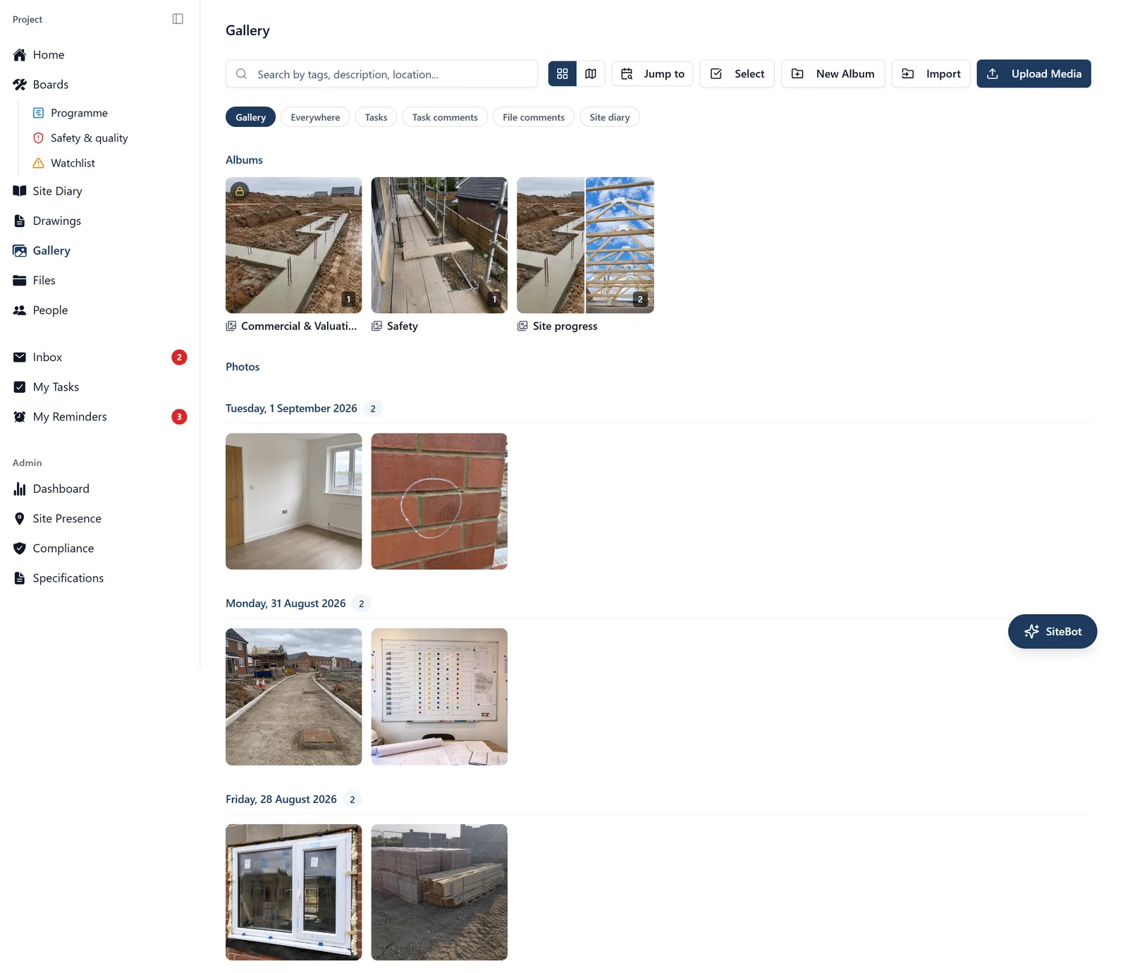Open the window installation photo

point(293,892)
